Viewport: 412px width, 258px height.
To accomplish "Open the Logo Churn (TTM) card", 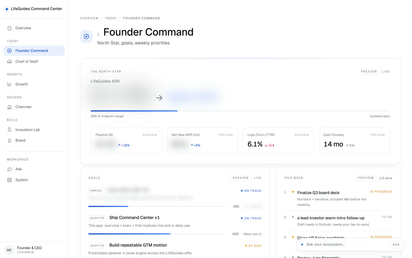I will 278,141.
